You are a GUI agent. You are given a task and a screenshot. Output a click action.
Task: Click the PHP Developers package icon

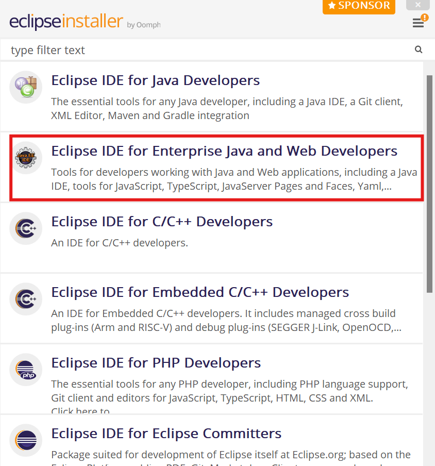(x=26, y=370)
